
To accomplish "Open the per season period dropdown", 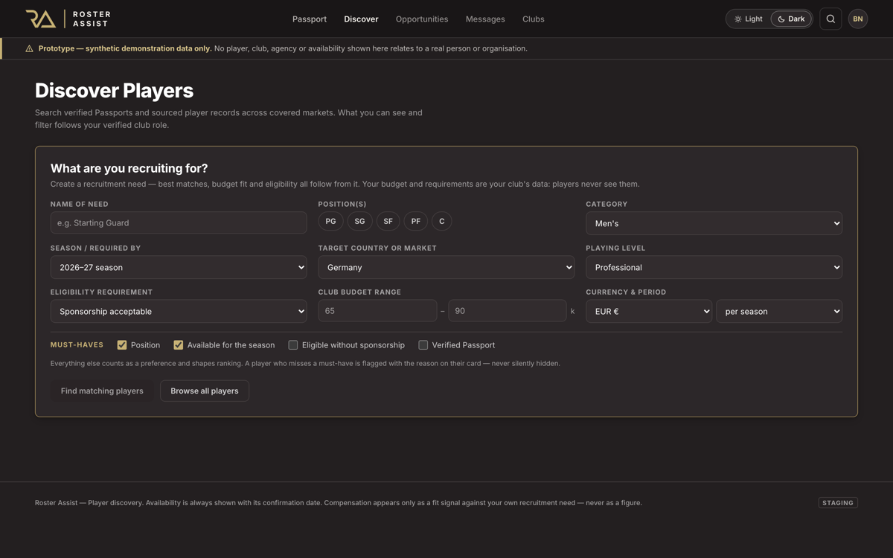I will [x=779, y=311].
